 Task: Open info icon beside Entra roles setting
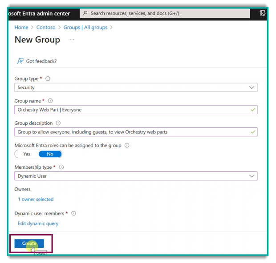pyautogui.click(x=127, y=145)
